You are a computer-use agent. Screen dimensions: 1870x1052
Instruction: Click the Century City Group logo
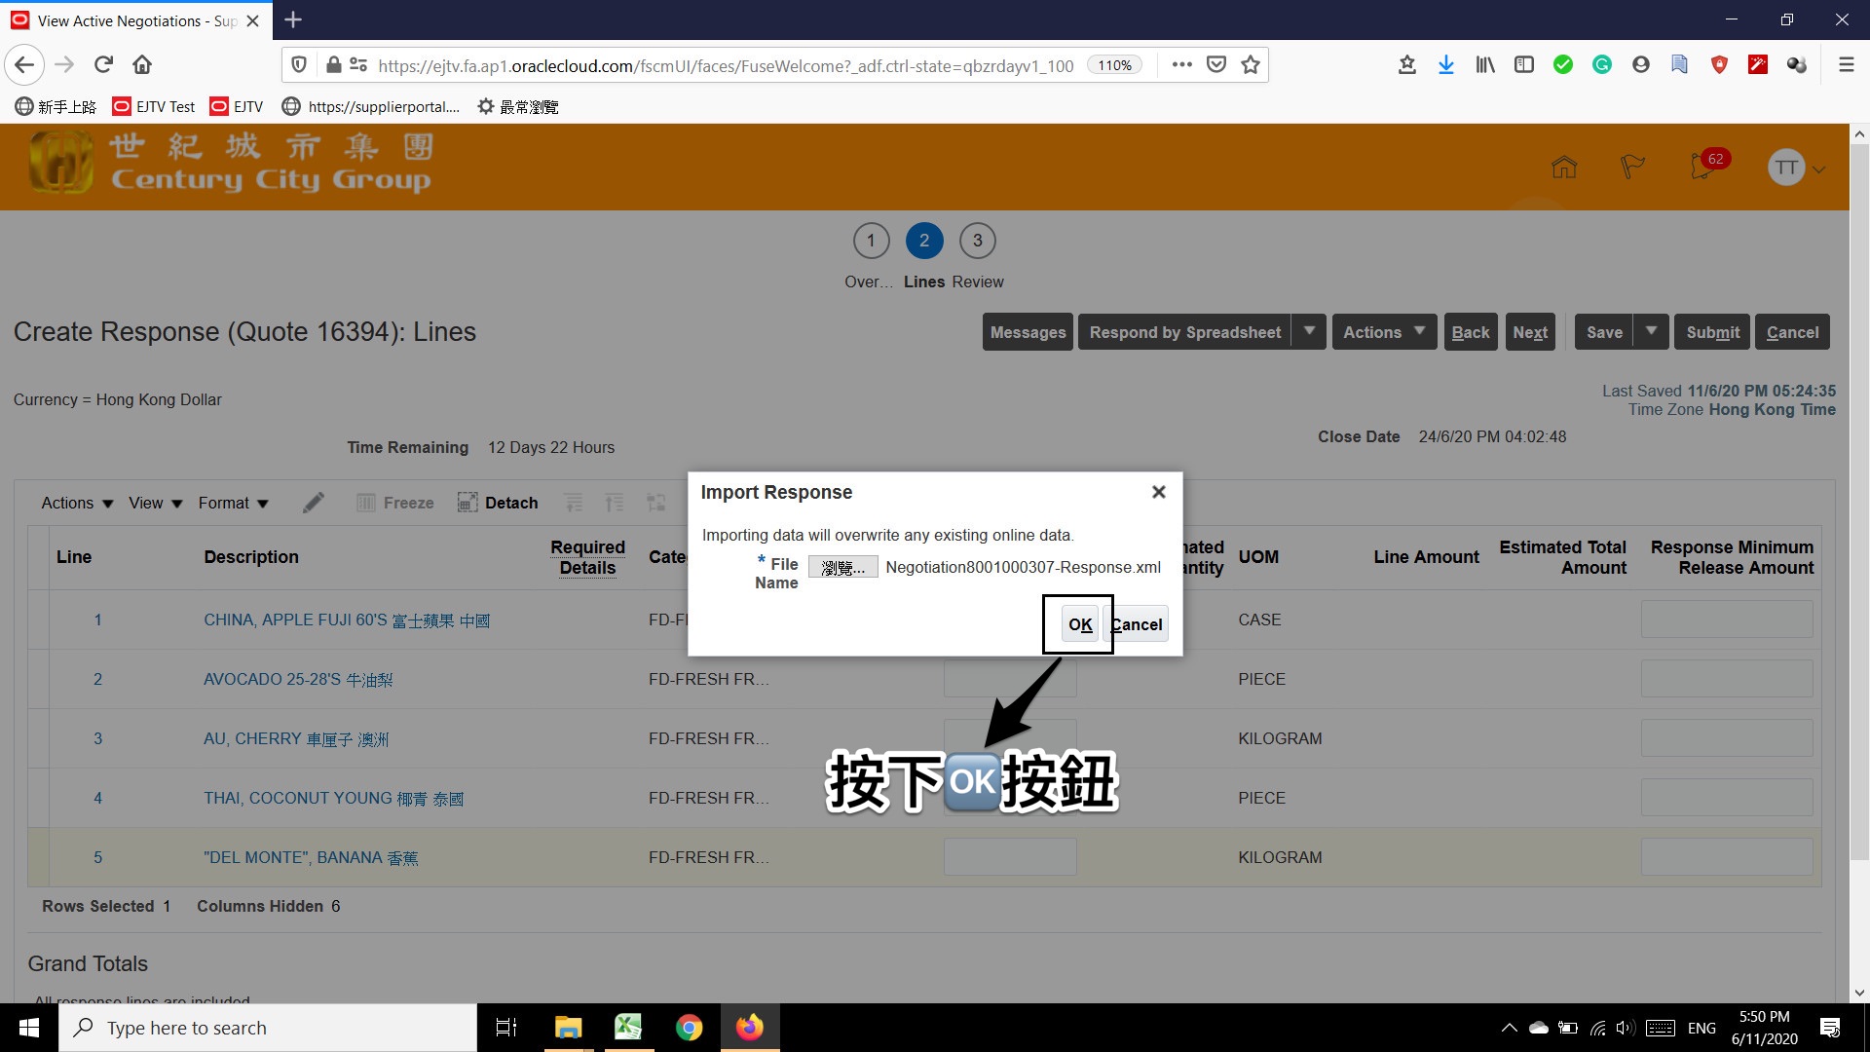tap(230, 163)
